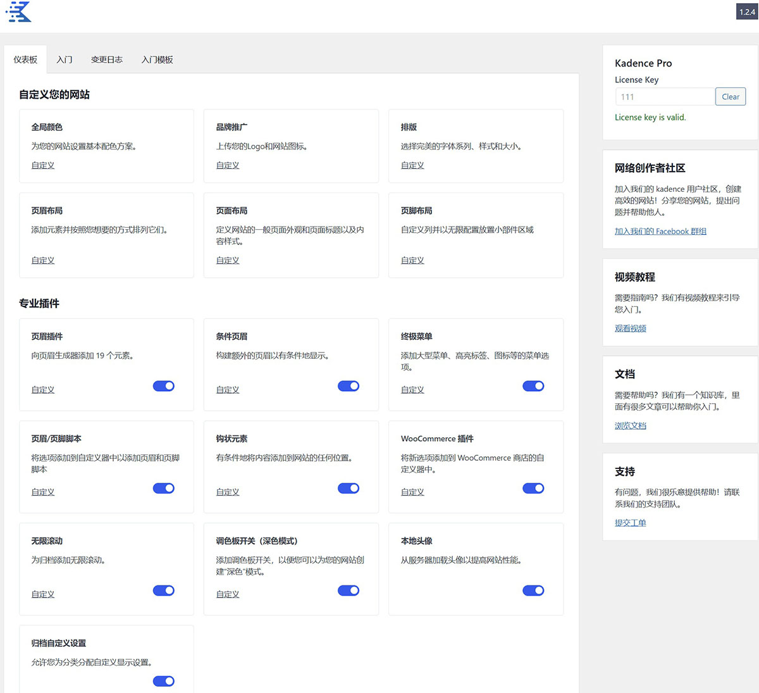Click 自定义 link under 全局颜色
Viewport: 759px width, 693px height.
[x=43, y=165]
